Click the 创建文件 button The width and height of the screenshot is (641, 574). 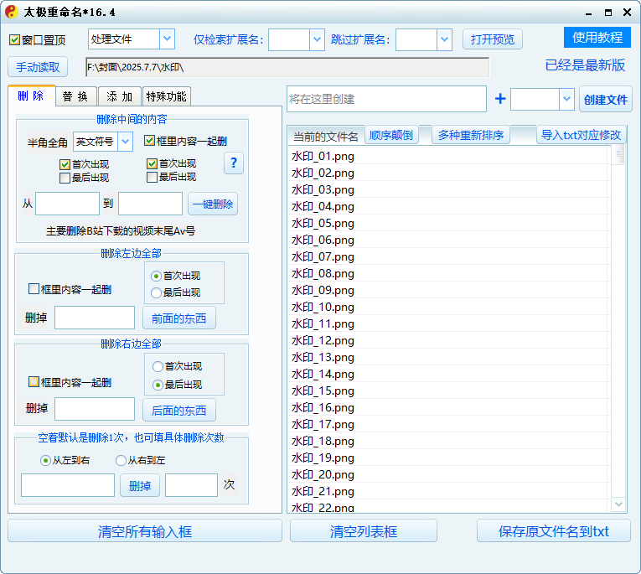(606, 100)
